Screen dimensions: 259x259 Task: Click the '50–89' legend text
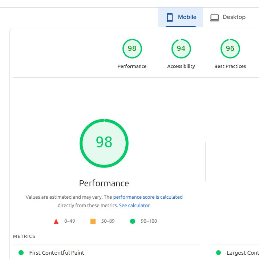(108, 221)
